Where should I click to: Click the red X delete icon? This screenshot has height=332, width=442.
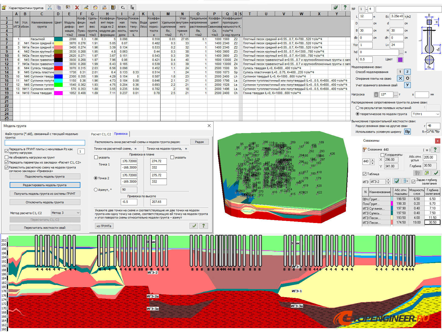[x=77, y=7]
